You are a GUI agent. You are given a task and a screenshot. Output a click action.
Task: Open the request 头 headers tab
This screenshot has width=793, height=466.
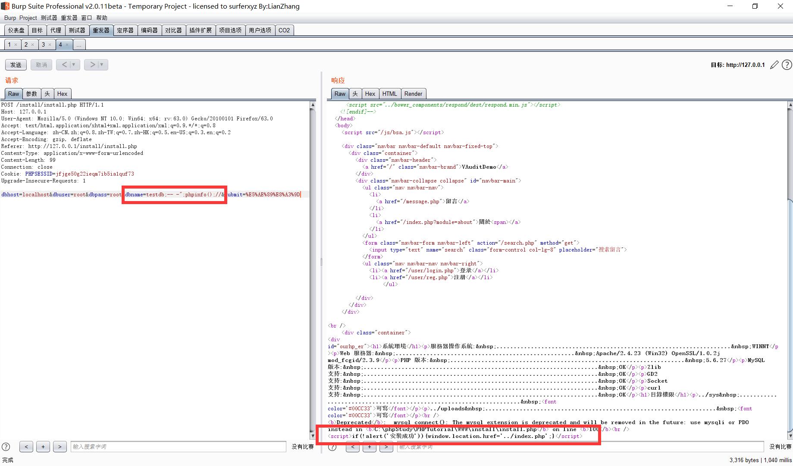pyautogui.click(x=47, y=94)
